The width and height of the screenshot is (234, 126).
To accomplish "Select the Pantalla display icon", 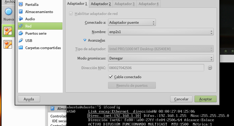I will click(21, 5).
